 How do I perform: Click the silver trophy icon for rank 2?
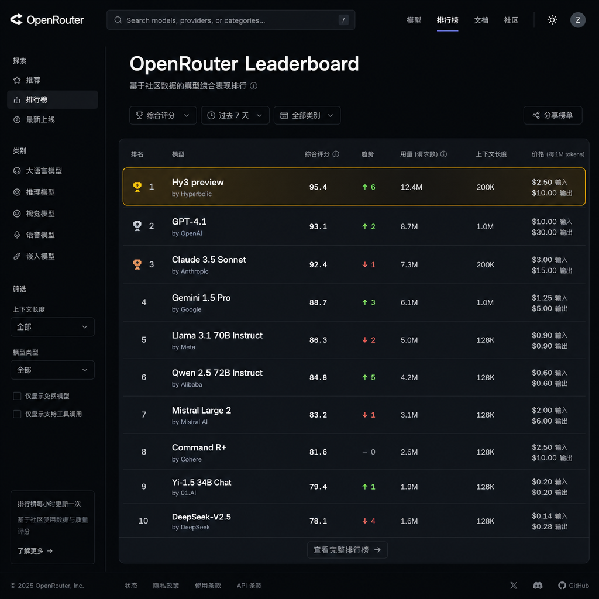tap(137, 226)
